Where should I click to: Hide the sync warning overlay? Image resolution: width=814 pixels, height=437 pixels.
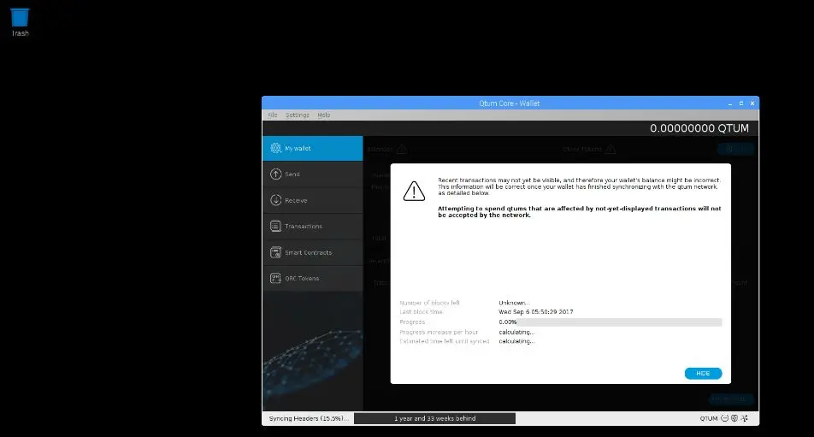703,374
